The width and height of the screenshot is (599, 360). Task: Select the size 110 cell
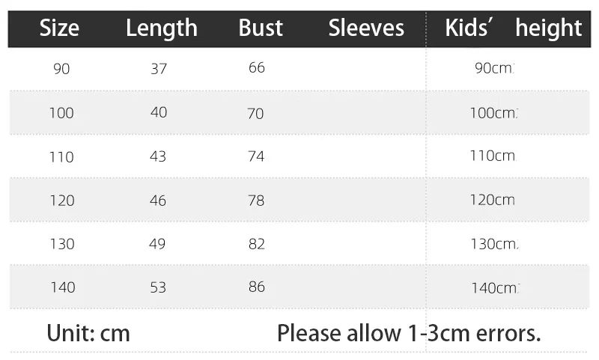pyautogui.click(x=61, y=157)
